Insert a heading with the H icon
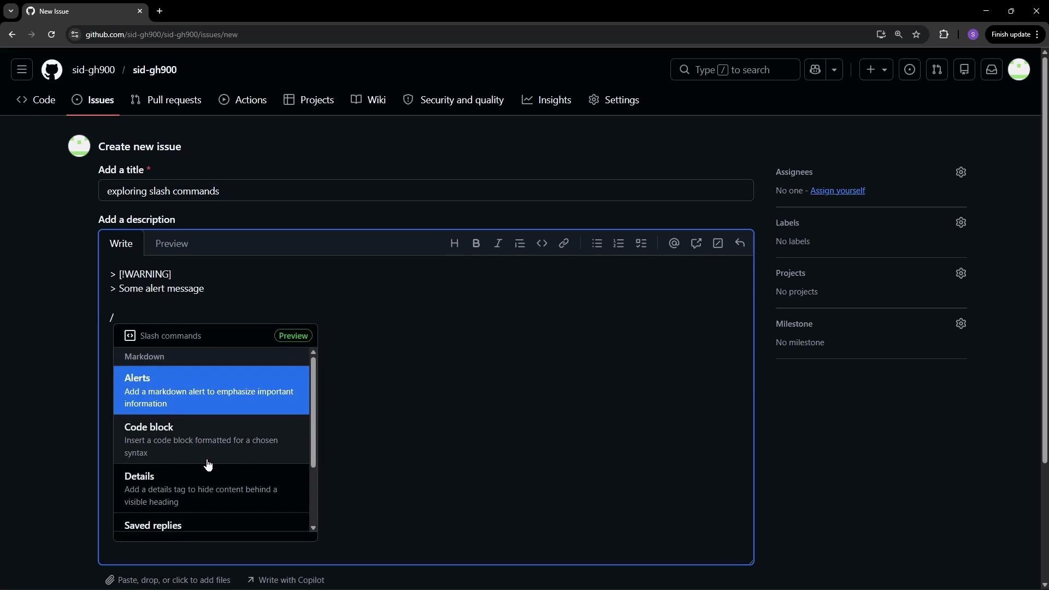The image size is (1049, 590). 454,244
